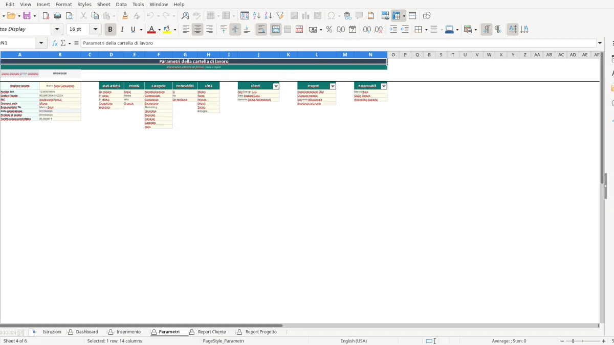Viewport: 614px width, 345px height.
Task: Open Find and Replace
Action: [x=185, y=16]
